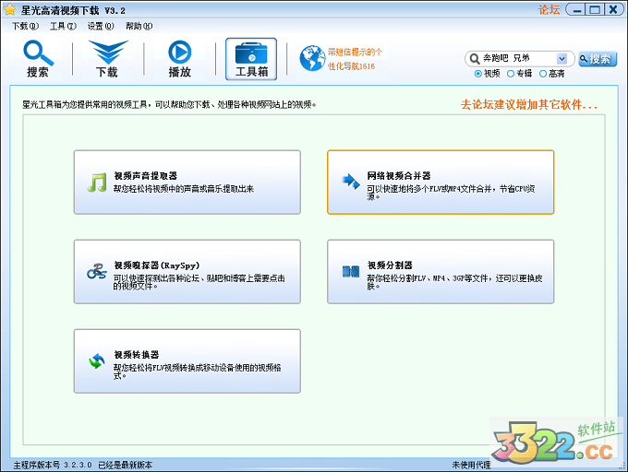The width and height of the screenshot is (628, 472).
Task: Launch 网络视频合并器 video merger tool
Action: coord(441,183)
